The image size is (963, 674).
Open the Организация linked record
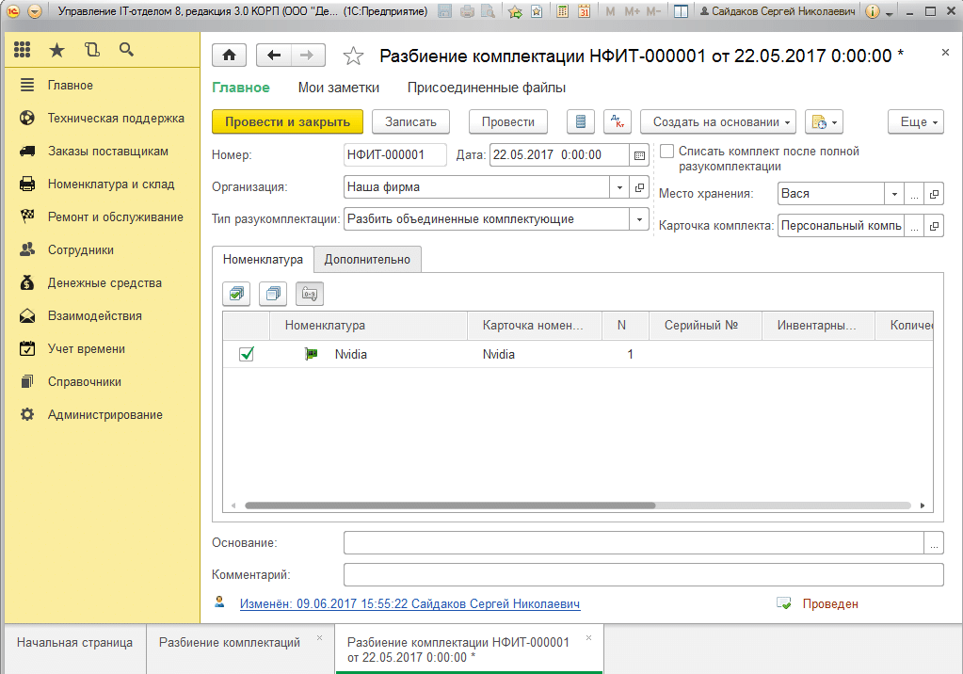tap(639, 187)
